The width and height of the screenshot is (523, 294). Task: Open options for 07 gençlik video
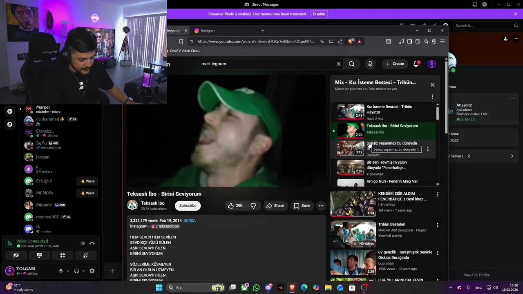(x=438, y=253)
